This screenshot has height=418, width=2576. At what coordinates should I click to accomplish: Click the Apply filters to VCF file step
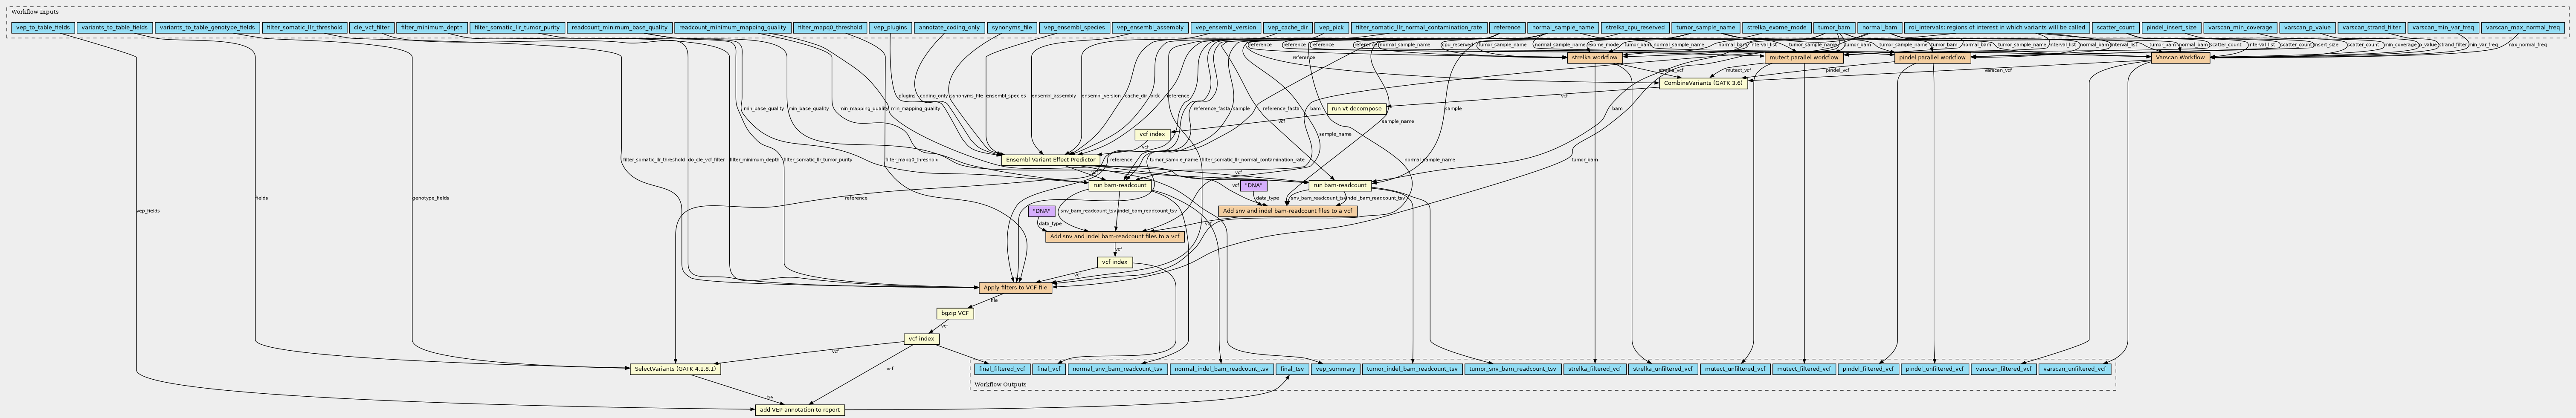pyautogui.click(x=1015, y=287)
